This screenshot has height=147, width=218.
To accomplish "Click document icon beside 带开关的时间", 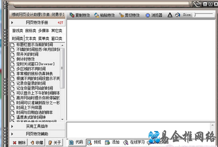I will point(12,54).
